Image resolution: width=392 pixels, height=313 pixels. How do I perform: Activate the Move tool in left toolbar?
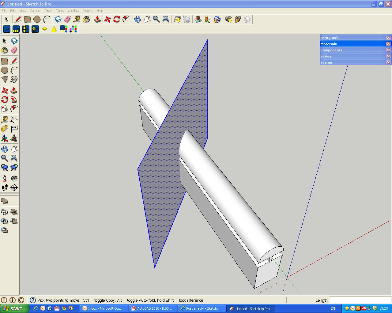pos(5,90)
